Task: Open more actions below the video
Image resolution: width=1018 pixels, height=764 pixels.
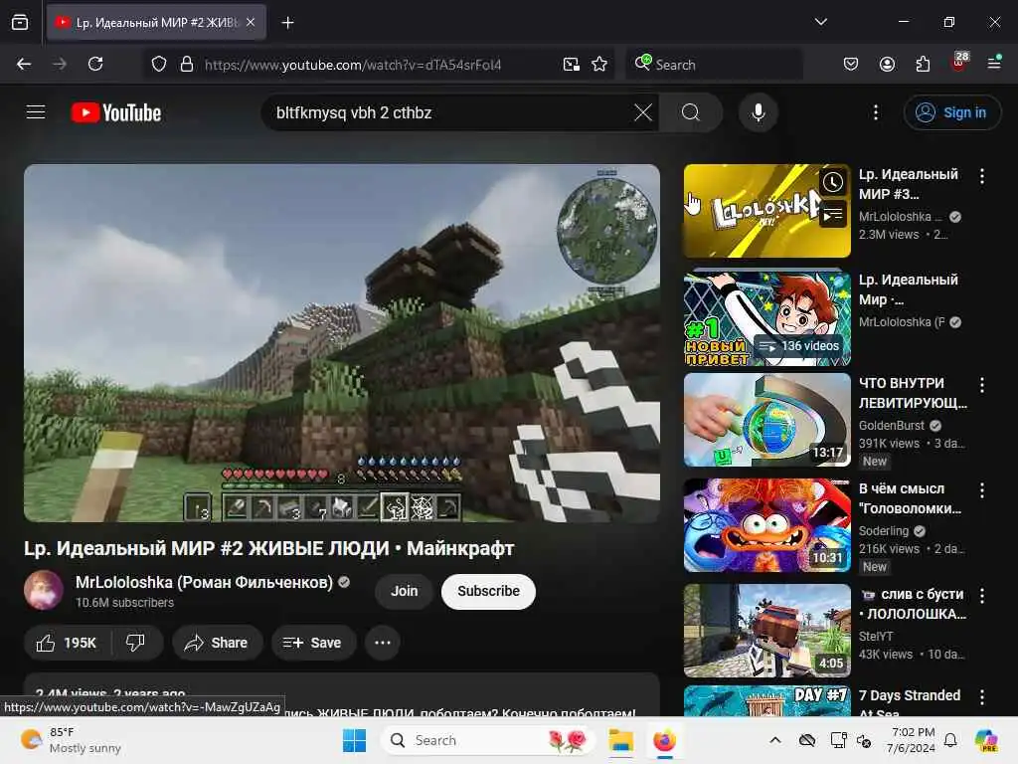Action: coord(383,643)
